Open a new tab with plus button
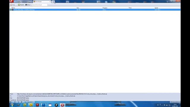The image size is (190, 107). point(53,1)
